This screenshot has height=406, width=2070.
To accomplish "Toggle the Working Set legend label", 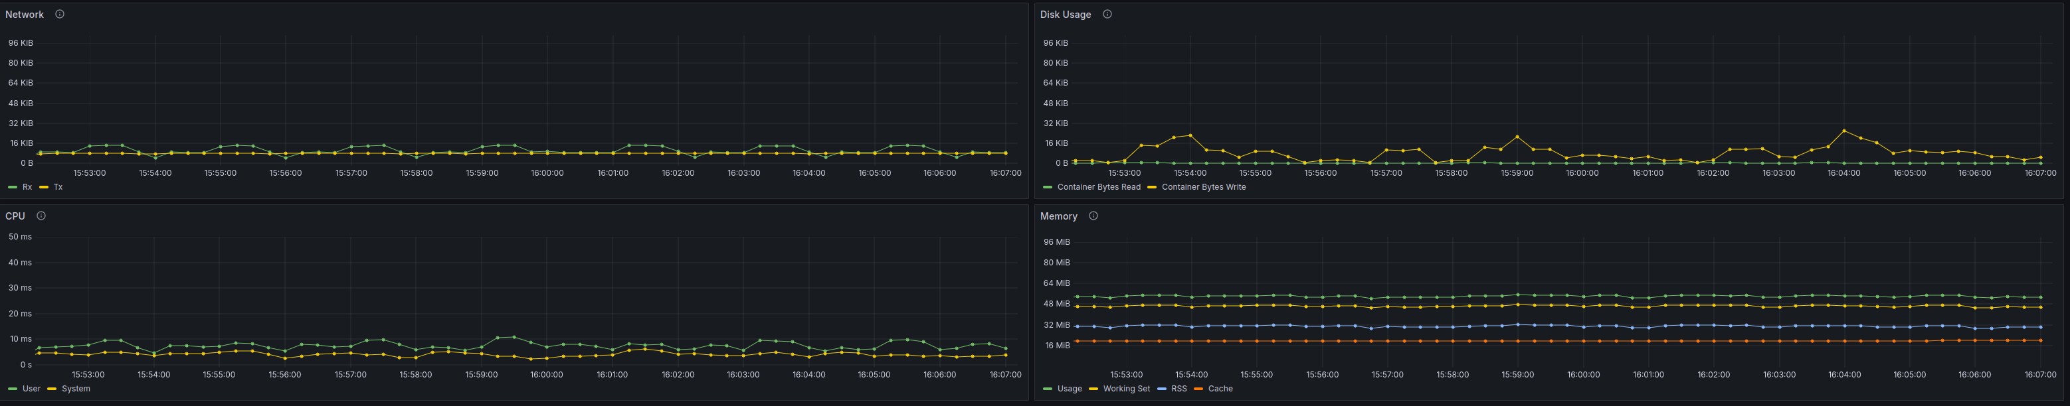I will 1126,388.
